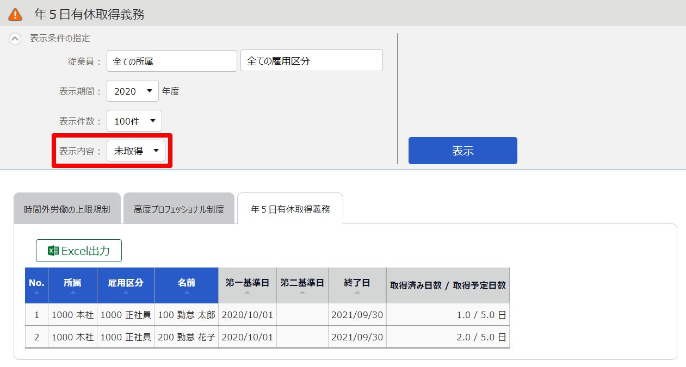Sort table by the 第一基準日 column header
The image size is (686, 367).
tap(248, 285)
